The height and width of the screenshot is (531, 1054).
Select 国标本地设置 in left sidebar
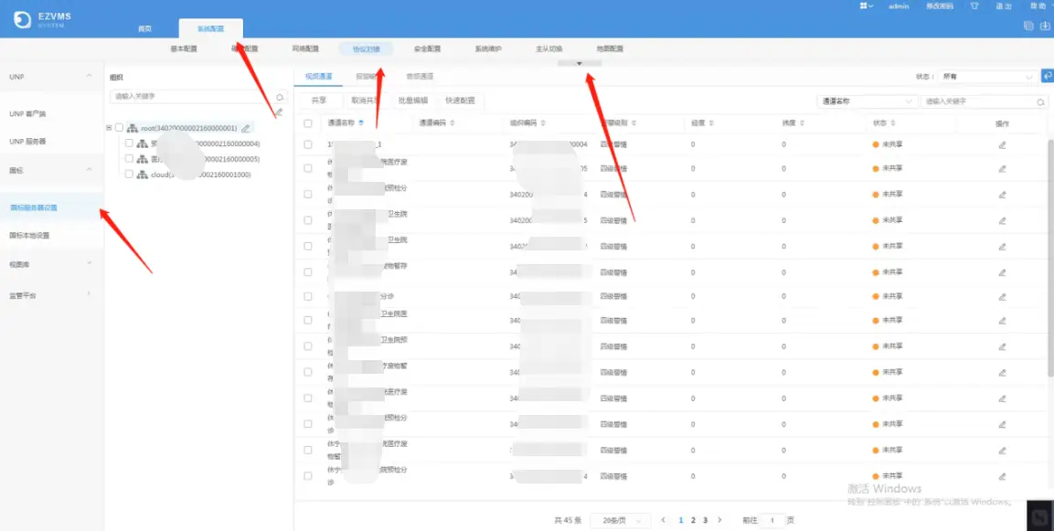click(29, 235)
